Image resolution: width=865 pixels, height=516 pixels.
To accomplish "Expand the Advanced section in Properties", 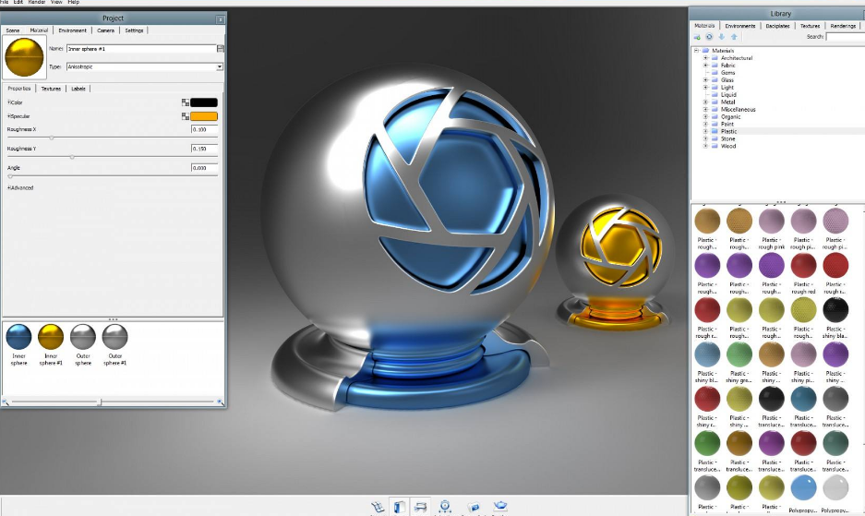I will click(x=20, y=187).
